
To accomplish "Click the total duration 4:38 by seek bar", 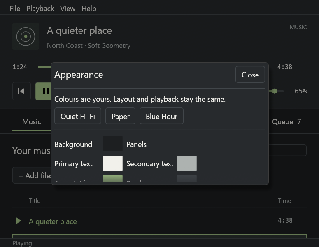I will tap(284, 67).
